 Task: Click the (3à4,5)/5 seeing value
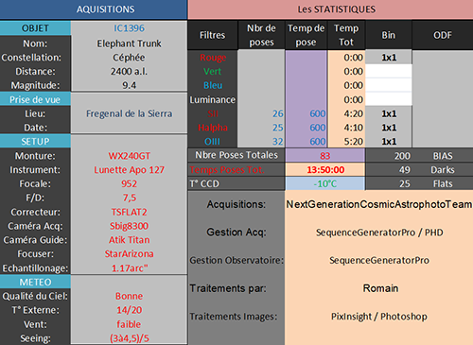[x=129, y=338]
